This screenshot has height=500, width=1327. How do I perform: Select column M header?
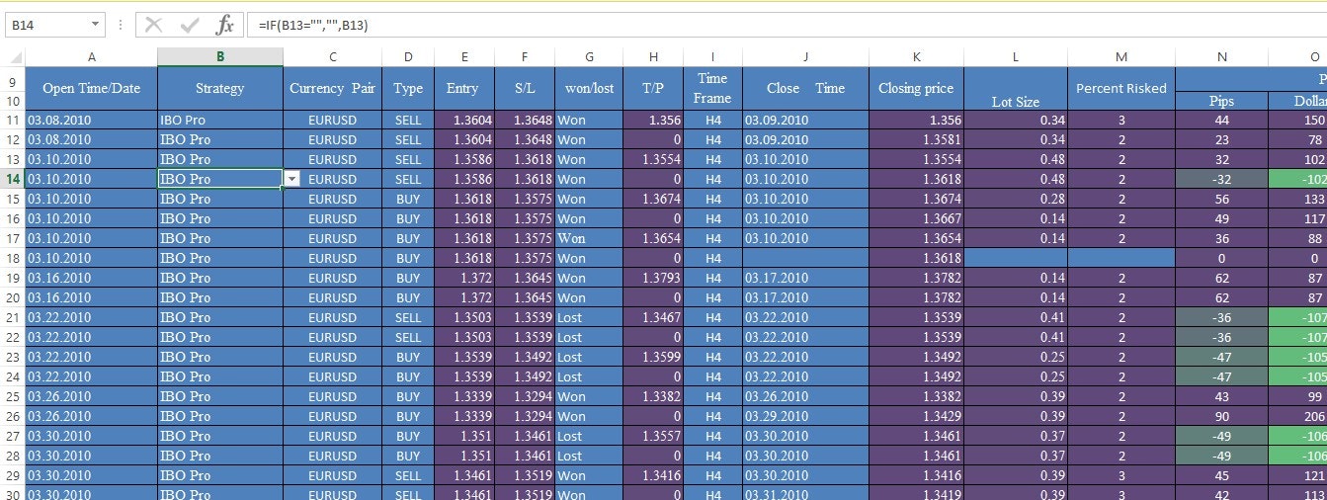(x=1121, y=56)
